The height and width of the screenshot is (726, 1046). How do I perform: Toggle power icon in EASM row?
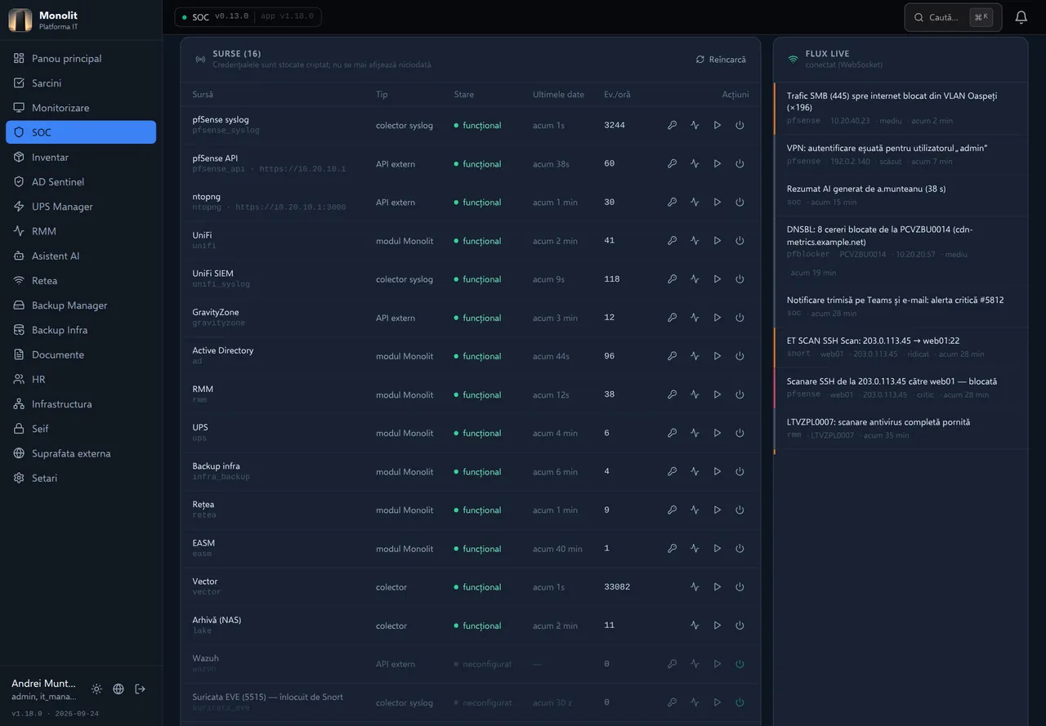740,549
